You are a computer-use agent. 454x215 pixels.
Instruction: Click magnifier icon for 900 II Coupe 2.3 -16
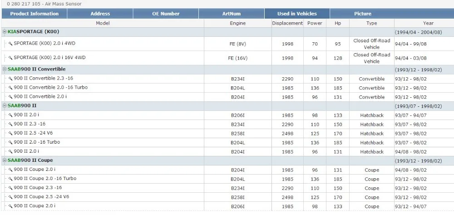click(x=10, y=188)
